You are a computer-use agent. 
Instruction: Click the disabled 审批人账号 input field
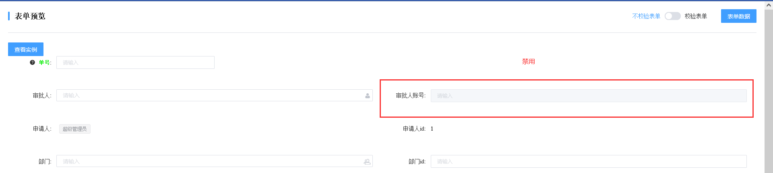[589, 96]
